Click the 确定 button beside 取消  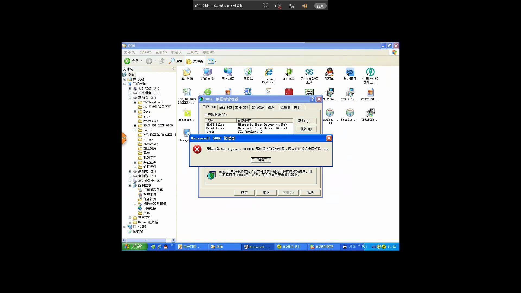click(244, 193)
